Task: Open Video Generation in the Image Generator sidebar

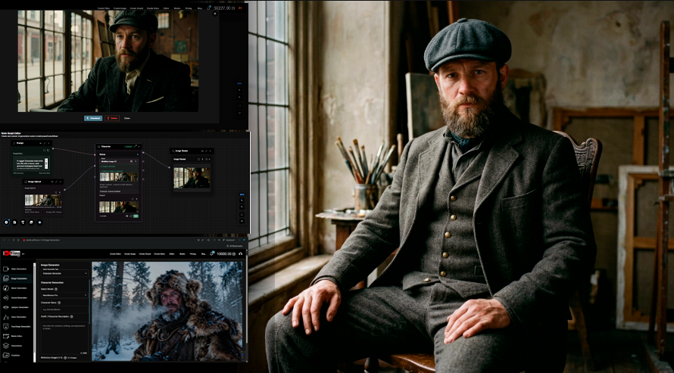Action: (17, 269)
